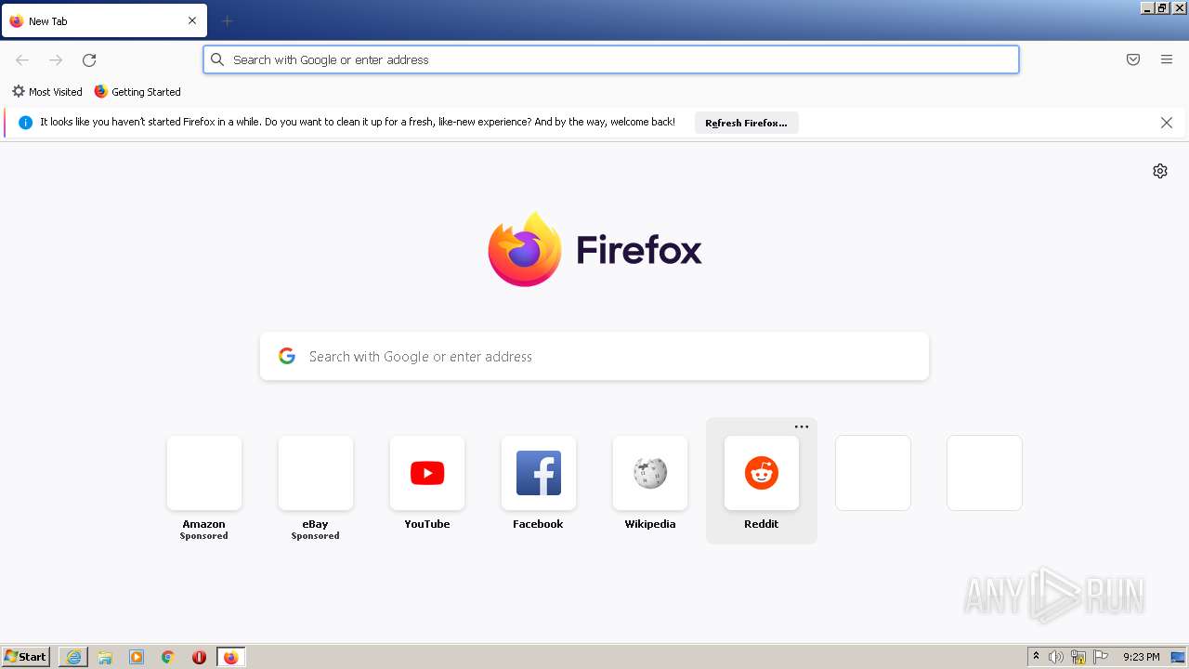Launch Internet Explorer from taskbar
The image size is (1189, 669).
coord(73,657)
